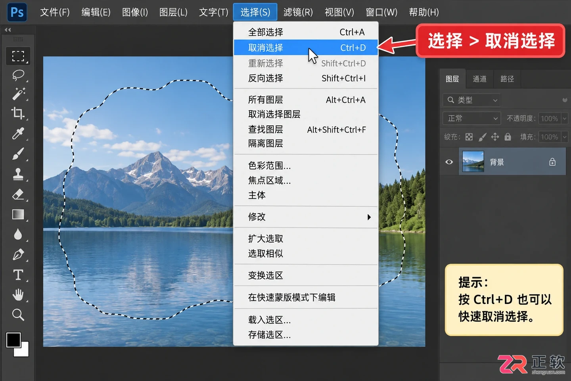Screen dimensions: 571x381
Task: Select the Clone Stamp tool
Action: point(18,174)
